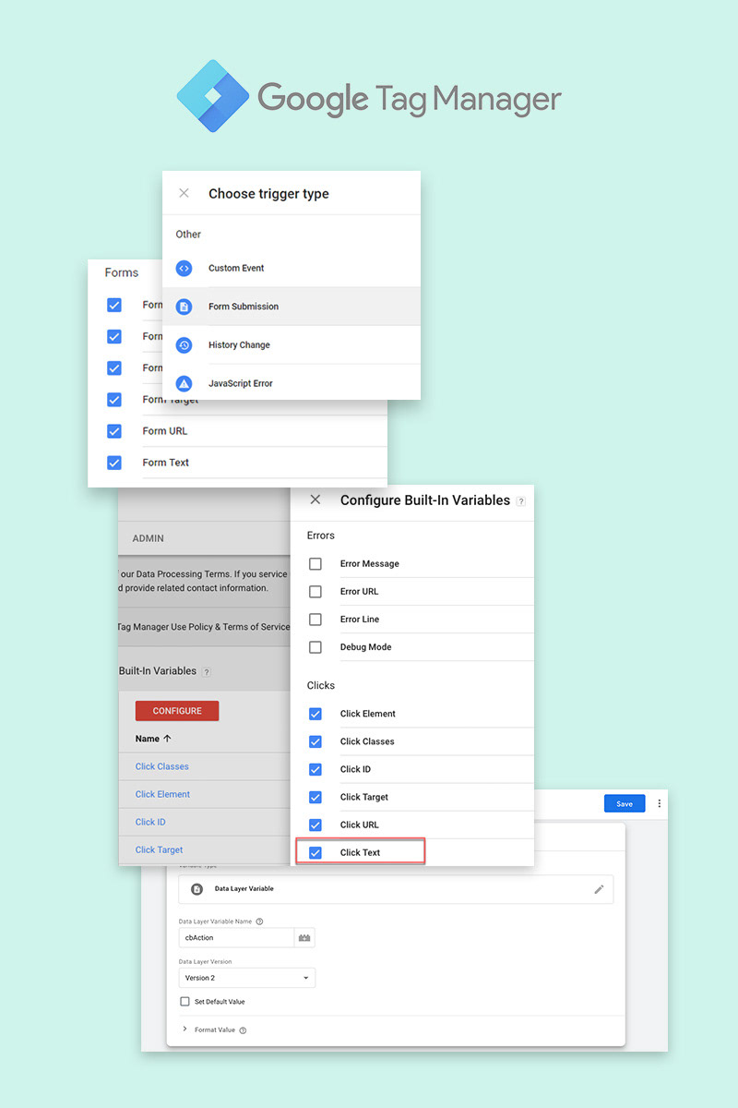The height and width of the screenshot is (1108, 738).
Task: Click the blue Save button
Action: (625, 804)
